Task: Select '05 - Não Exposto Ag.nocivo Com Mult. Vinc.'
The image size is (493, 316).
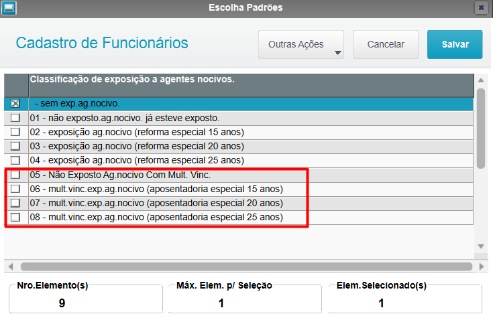Action: coord(120,175)
